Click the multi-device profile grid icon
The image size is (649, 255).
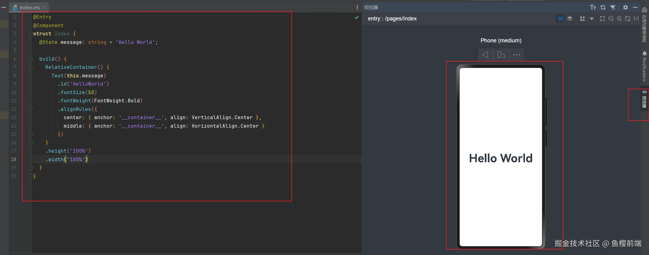coord(583,19)
